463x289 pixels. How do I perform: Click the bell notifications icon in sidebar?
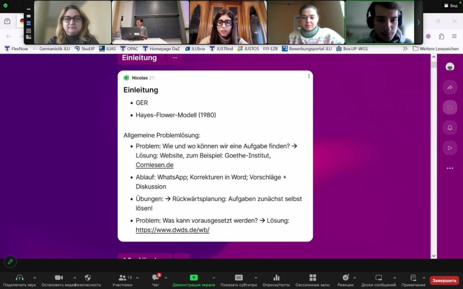(450, 128)
